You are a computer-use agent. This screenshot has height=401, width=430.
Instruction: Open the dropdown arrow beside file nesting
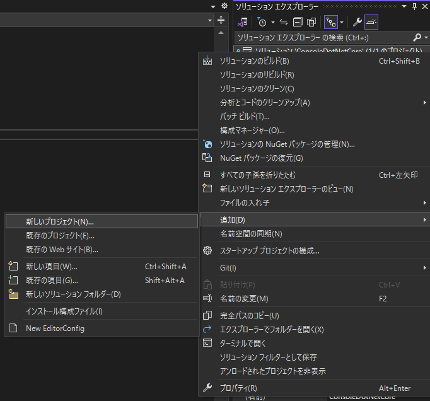pyautogui.click(x=342, y=22)
